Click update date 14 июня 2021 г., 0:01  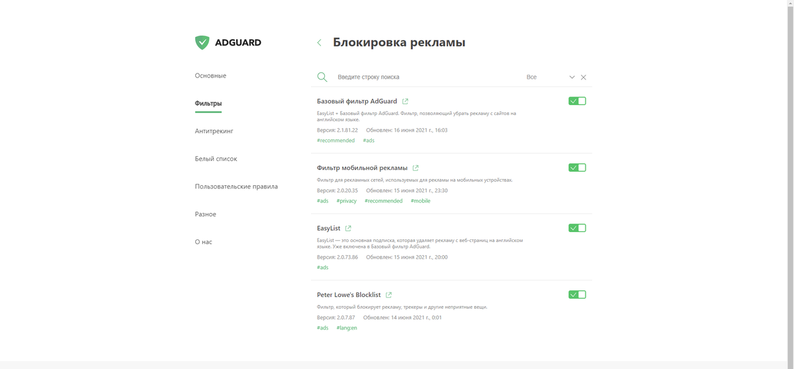click(402, 317)
